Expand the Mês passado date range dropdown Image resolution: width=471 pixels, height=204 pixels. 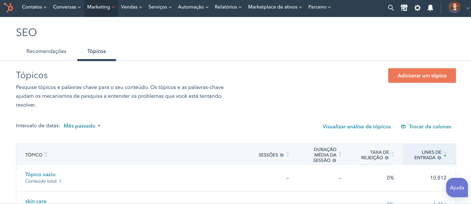[x=82, y=126]
